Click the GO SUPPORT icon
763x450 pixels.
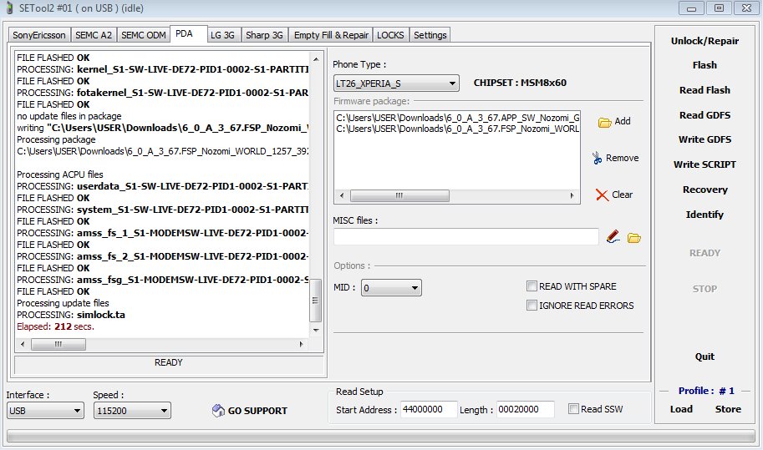pyautogui.click(x=218, y=411)
